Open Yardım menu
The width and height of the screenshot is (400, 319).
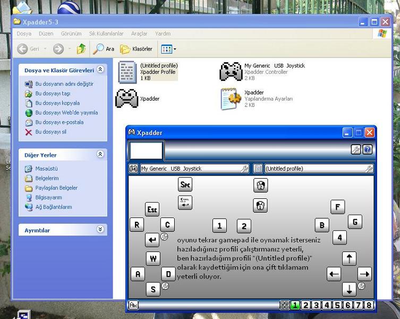point(163,33)
